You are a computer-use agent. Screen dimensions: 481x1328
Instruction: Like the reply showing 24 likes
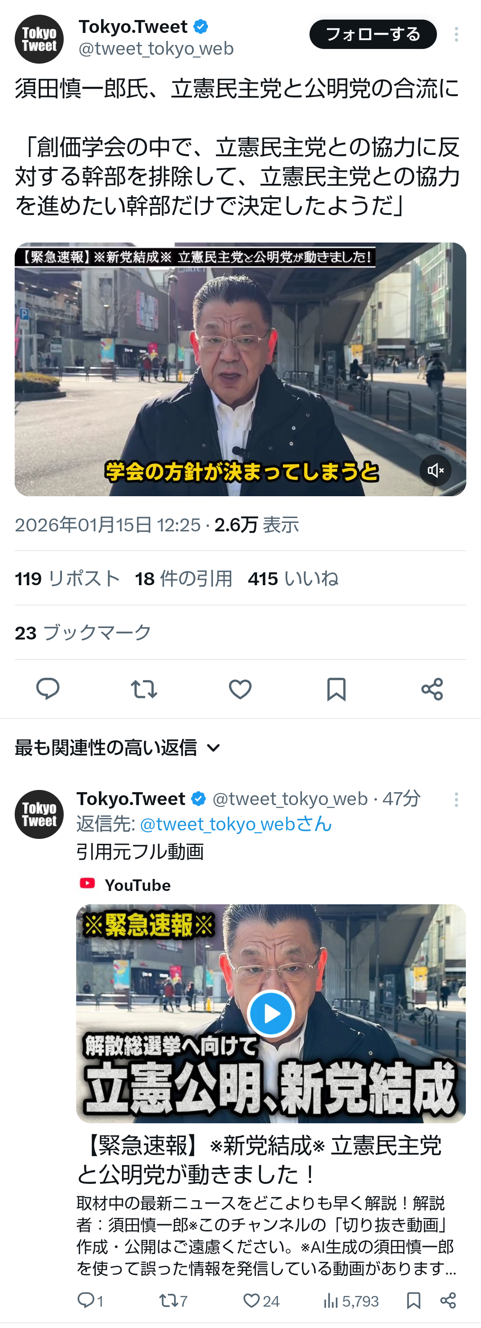pos(261,1301)
